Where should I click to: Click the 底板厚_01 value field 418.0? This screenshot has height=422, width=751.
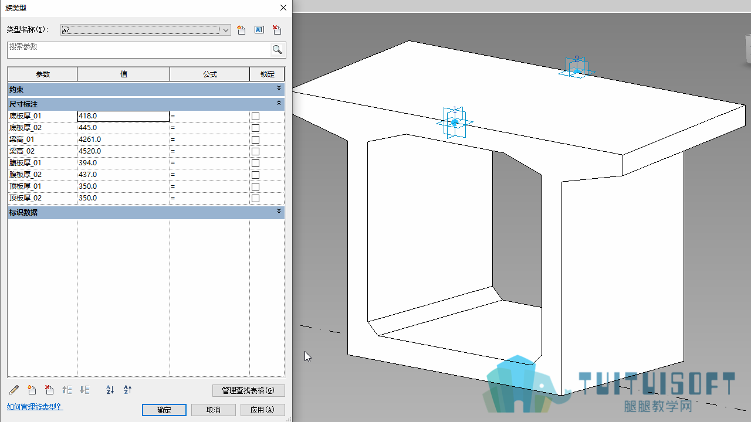(x=123, y=116)
